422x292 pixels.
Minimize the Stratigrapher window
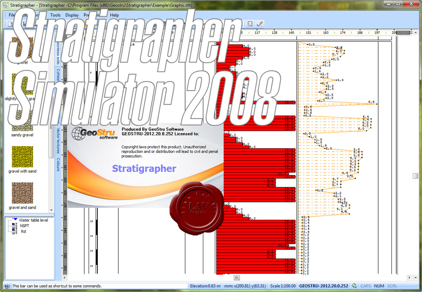pyautogui.click(x=388, y=4)
